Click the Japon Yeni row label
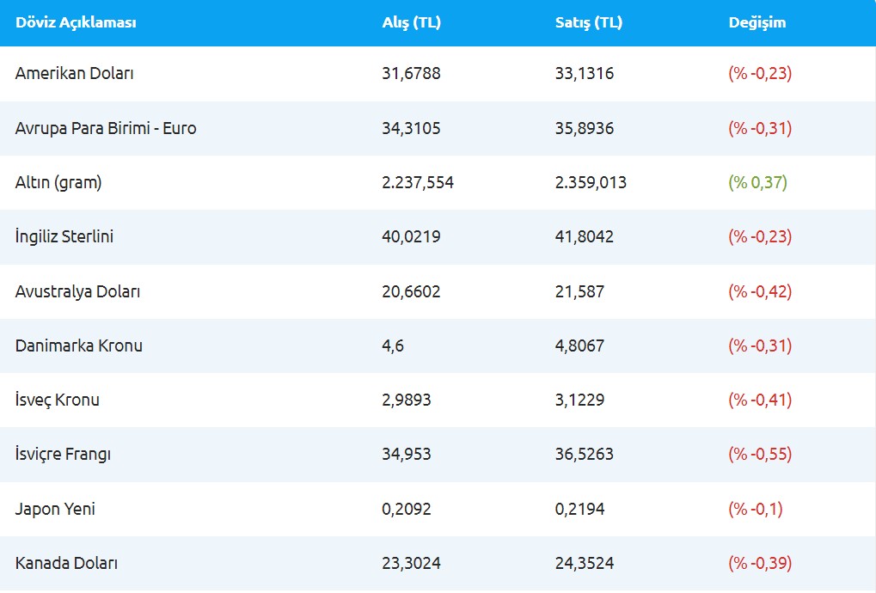The image size is (876, 593). click(55, 509)
